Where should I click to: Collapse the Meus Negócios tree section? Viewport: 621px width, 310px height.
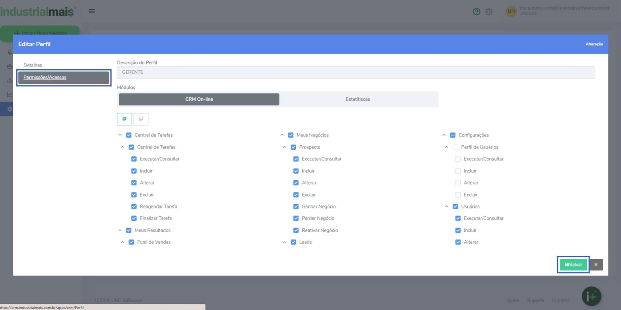pos(282,135)
